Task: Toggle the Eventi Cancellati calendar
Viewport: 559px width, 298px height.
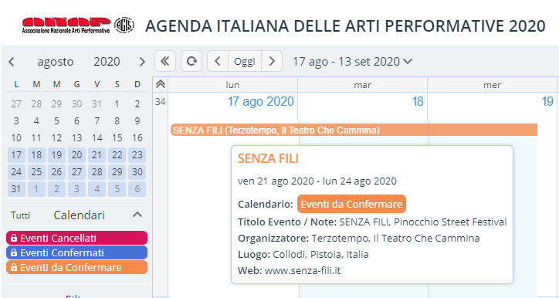Action: click(x=76, y=238)
